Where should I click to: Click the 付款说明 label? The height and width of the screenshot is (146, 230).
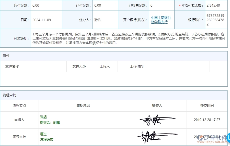tap(21, 39)
